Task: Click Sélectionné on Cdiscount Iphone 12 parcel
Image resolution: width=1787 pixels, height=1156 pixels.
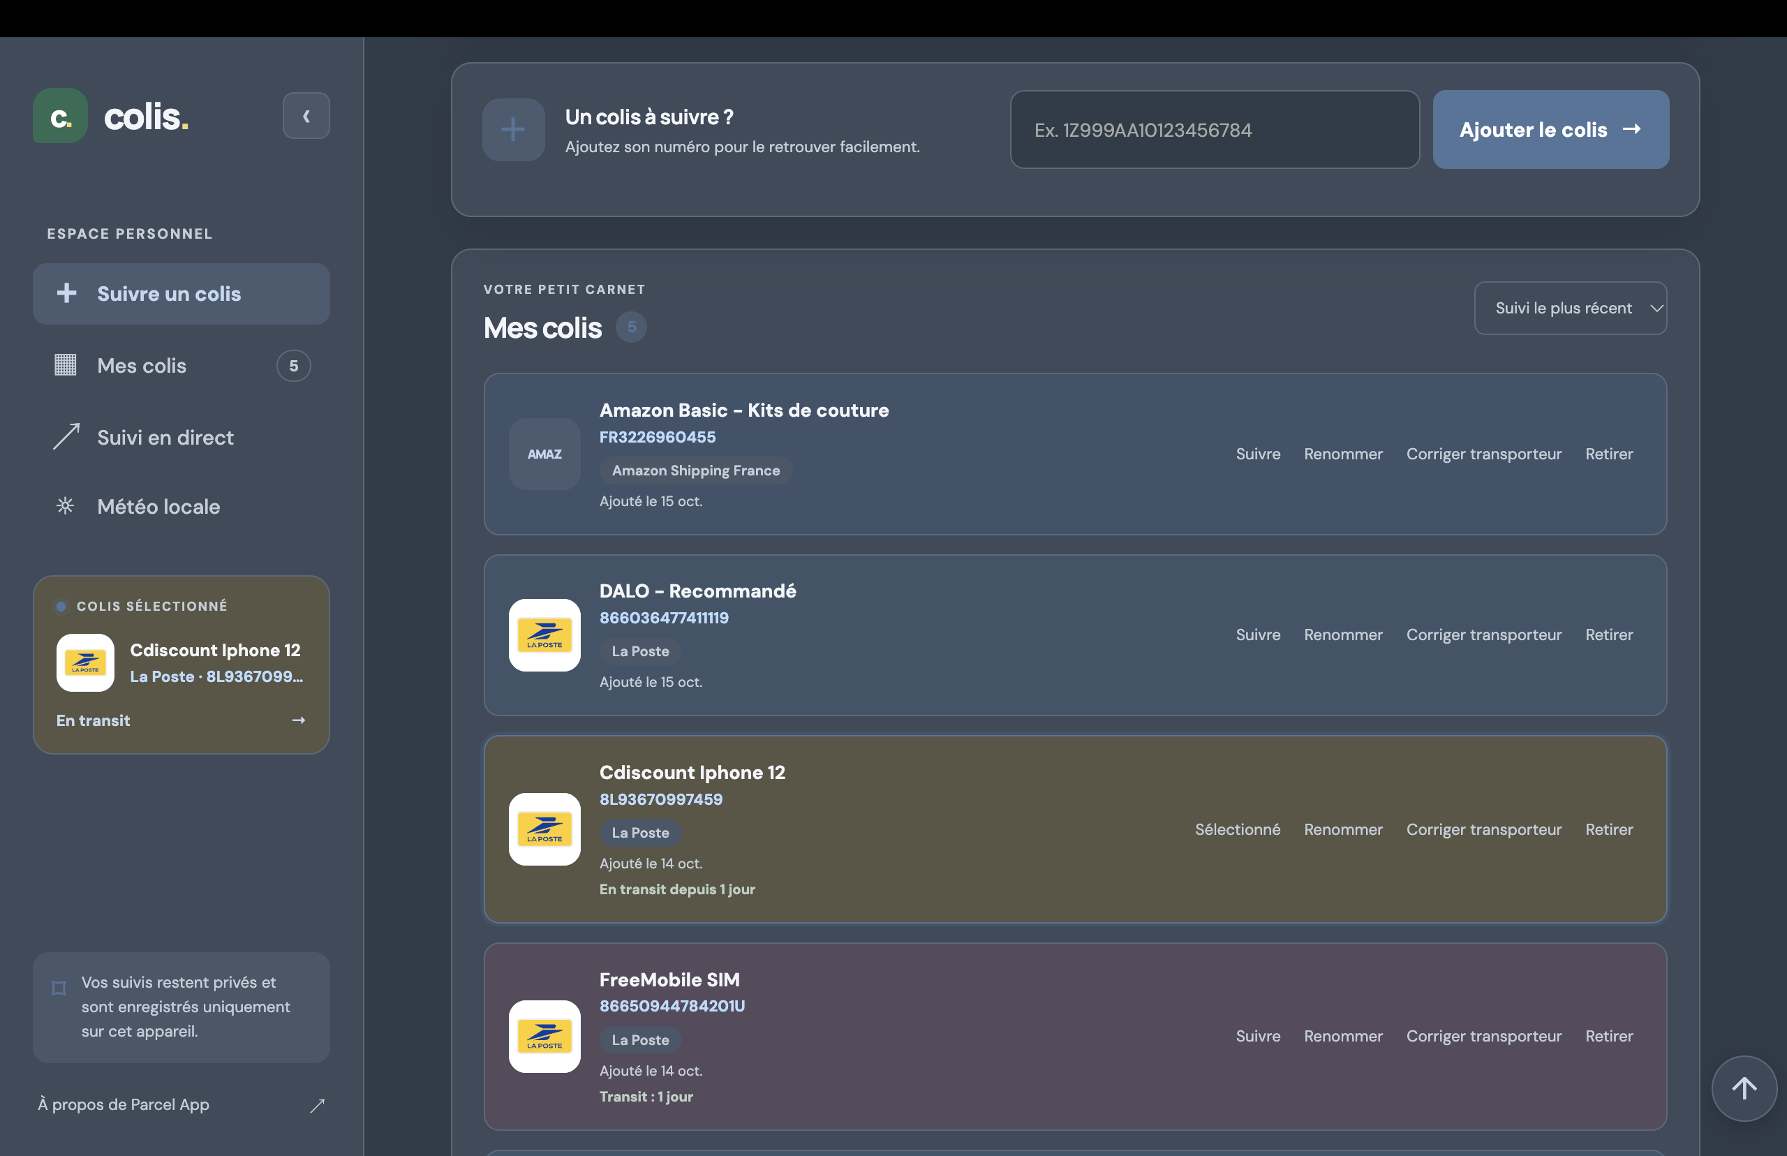Action: [x=1237, y=829]
